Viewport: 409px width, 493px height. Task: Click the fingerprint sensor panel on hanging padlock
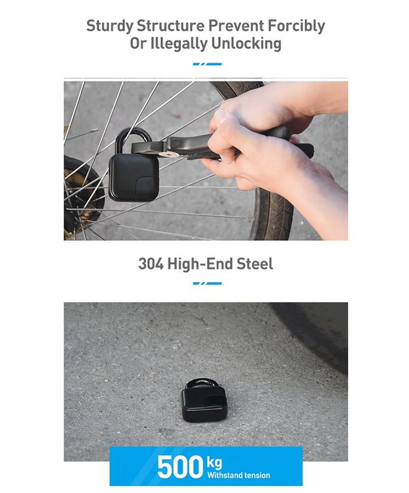coord(146,188)
